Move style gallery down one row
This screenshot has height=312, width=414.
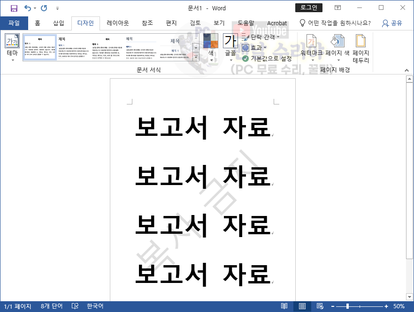[196, 48]
